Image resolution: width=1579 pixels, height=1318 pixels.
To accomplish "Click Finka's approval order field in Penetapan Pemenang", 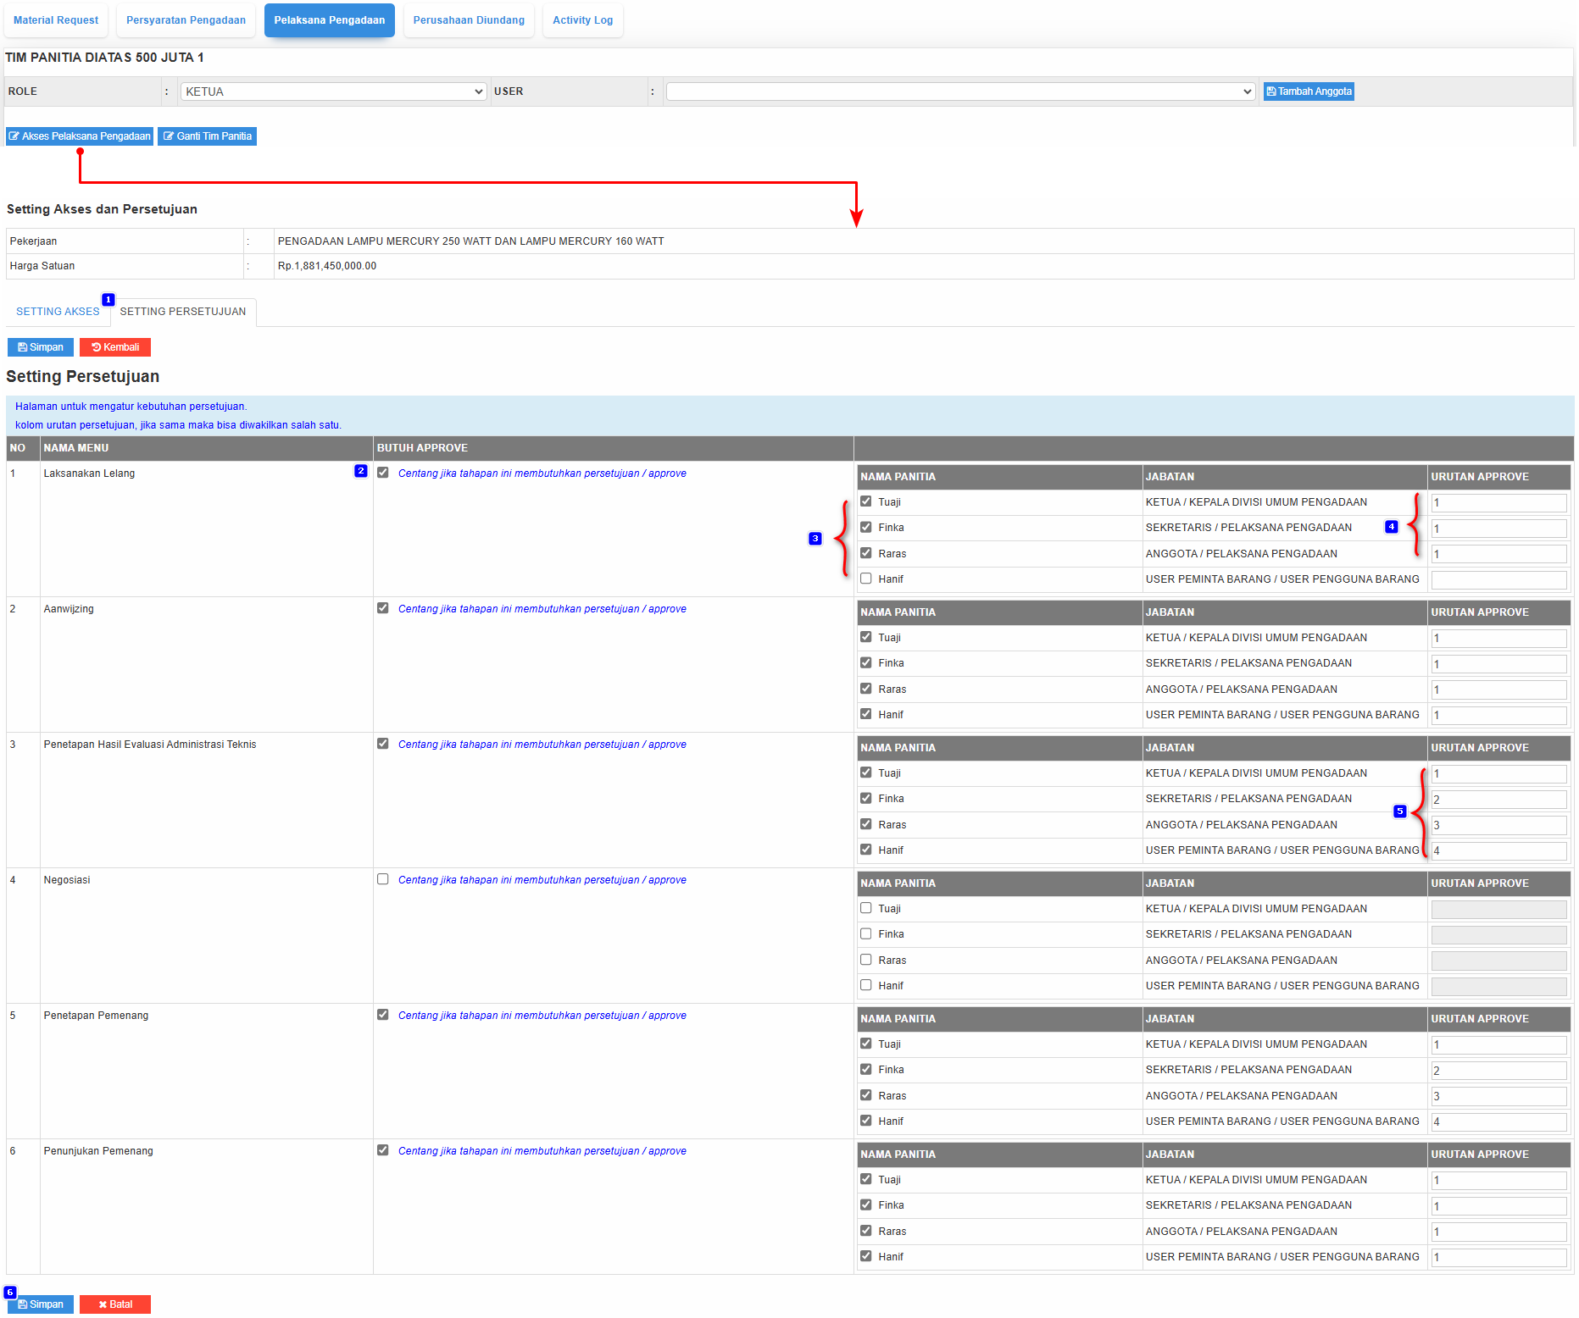I will click(x=1498, y=1071).
